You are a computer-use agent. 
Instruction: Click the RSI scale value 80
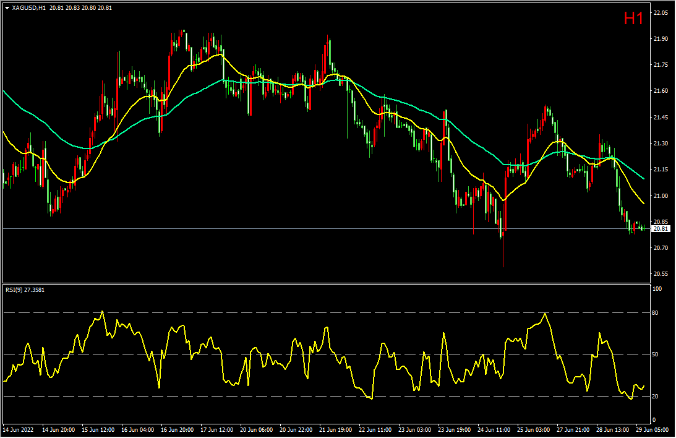(x=656, y=313)
